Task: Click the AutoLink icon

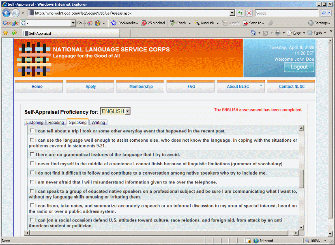Action: click(197, 23)
